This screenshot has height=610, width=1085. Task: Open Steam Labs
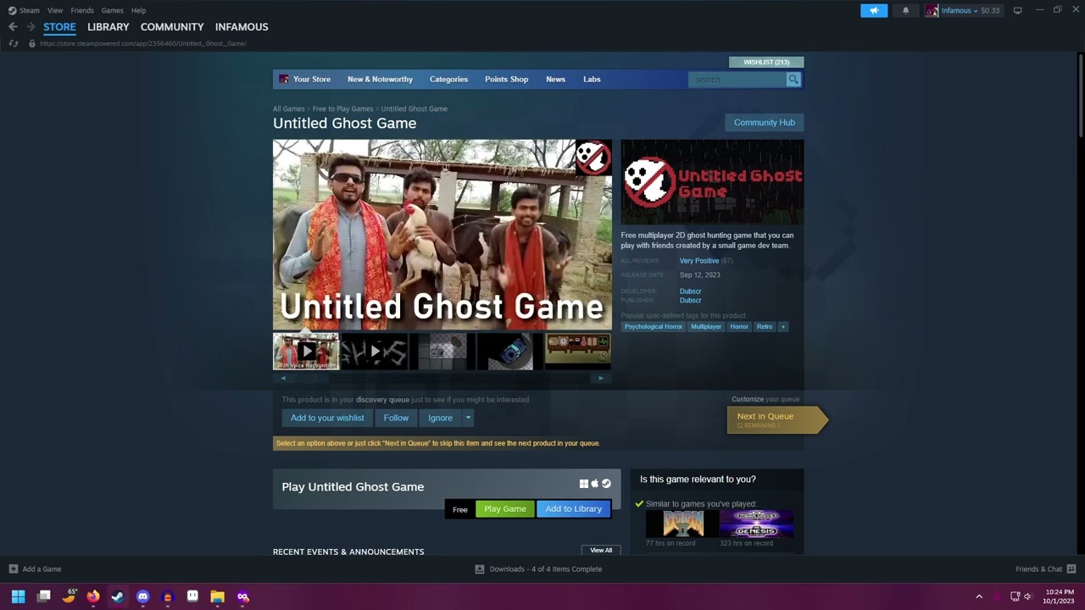(592, 79)
